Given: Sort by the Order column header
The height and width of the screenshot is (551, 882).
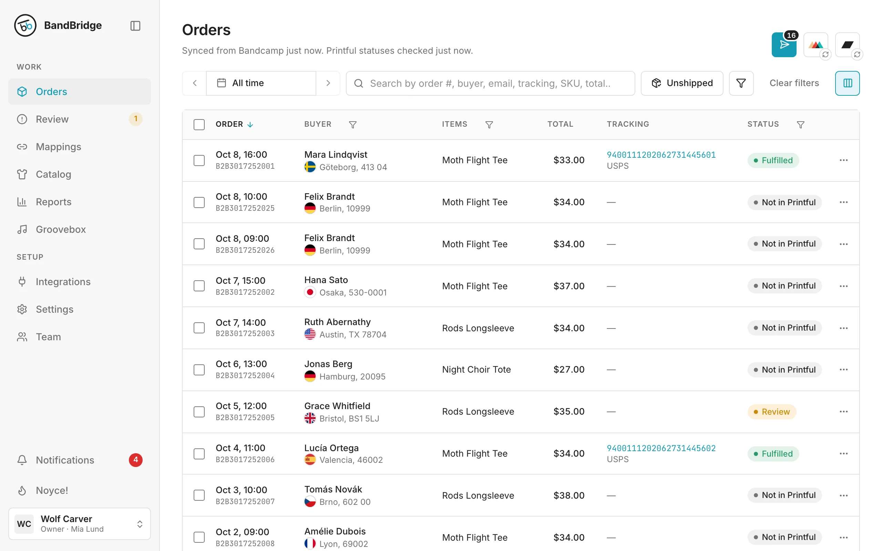Looking at the screenshot, I should [x=234, y=124].
